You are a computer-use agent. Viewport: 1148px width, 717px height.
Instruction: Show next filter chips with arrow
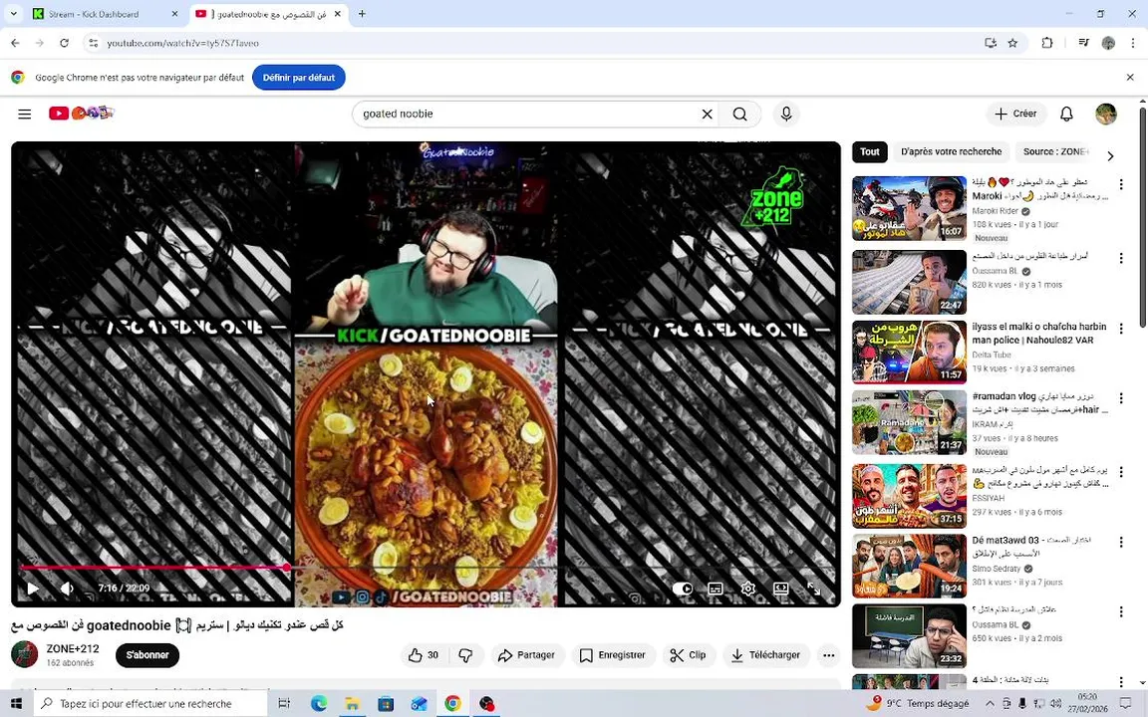coord(1110,155)
